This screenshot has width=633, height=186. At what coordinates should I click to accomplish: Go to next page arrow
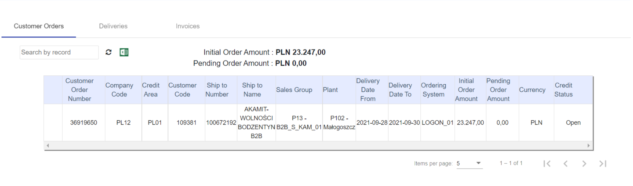[584, 164]
